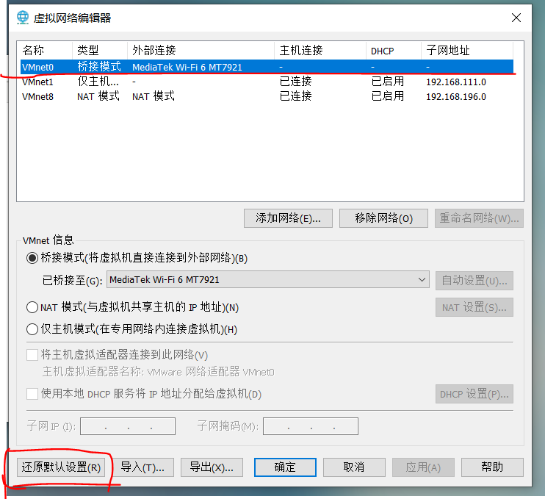This screenshot has height=499, width=545.
Task: Click 已连接 cell in VMnet1 row
Action: tap(296, 82)
